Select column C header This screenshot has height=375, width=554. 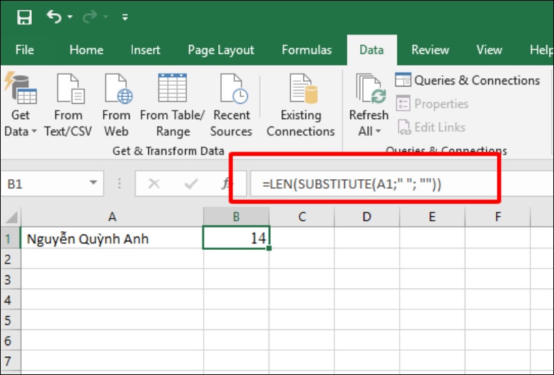302,217
